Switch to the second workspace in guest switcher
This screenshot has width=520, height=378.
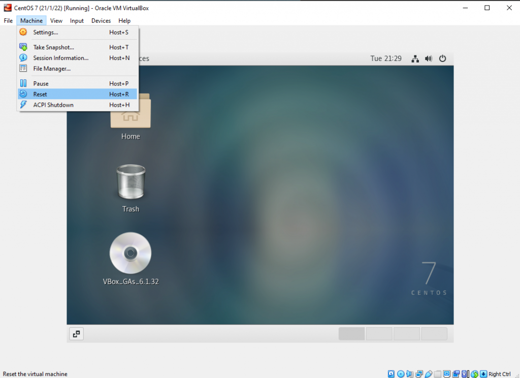[379, 334]
